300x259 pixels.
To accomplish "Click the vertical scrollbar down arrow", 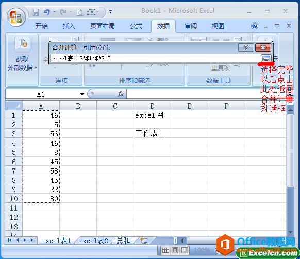I will click(x=290, y=232).
